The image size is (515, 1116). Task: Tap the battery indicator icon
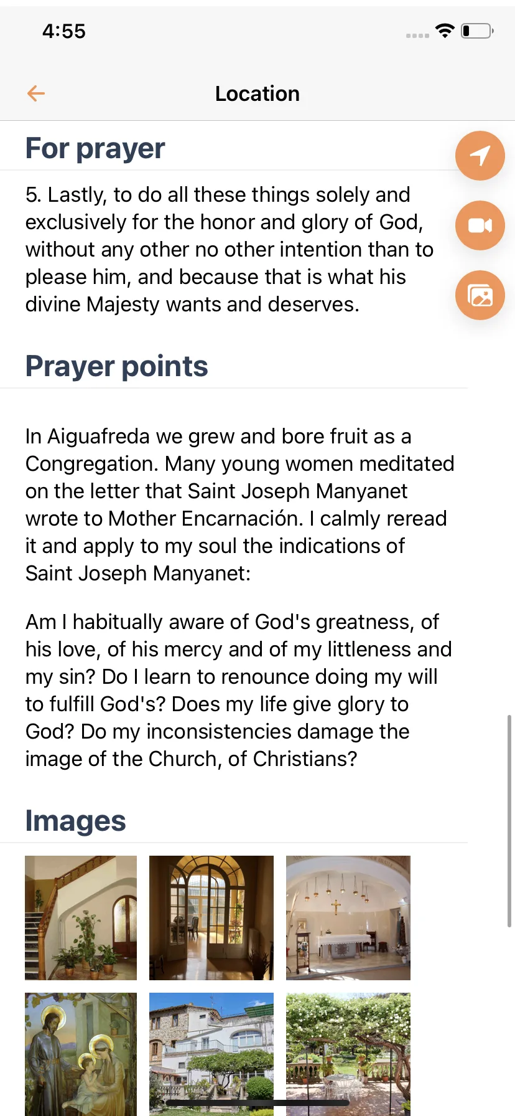pyautogui.click(x=478, y=31)
